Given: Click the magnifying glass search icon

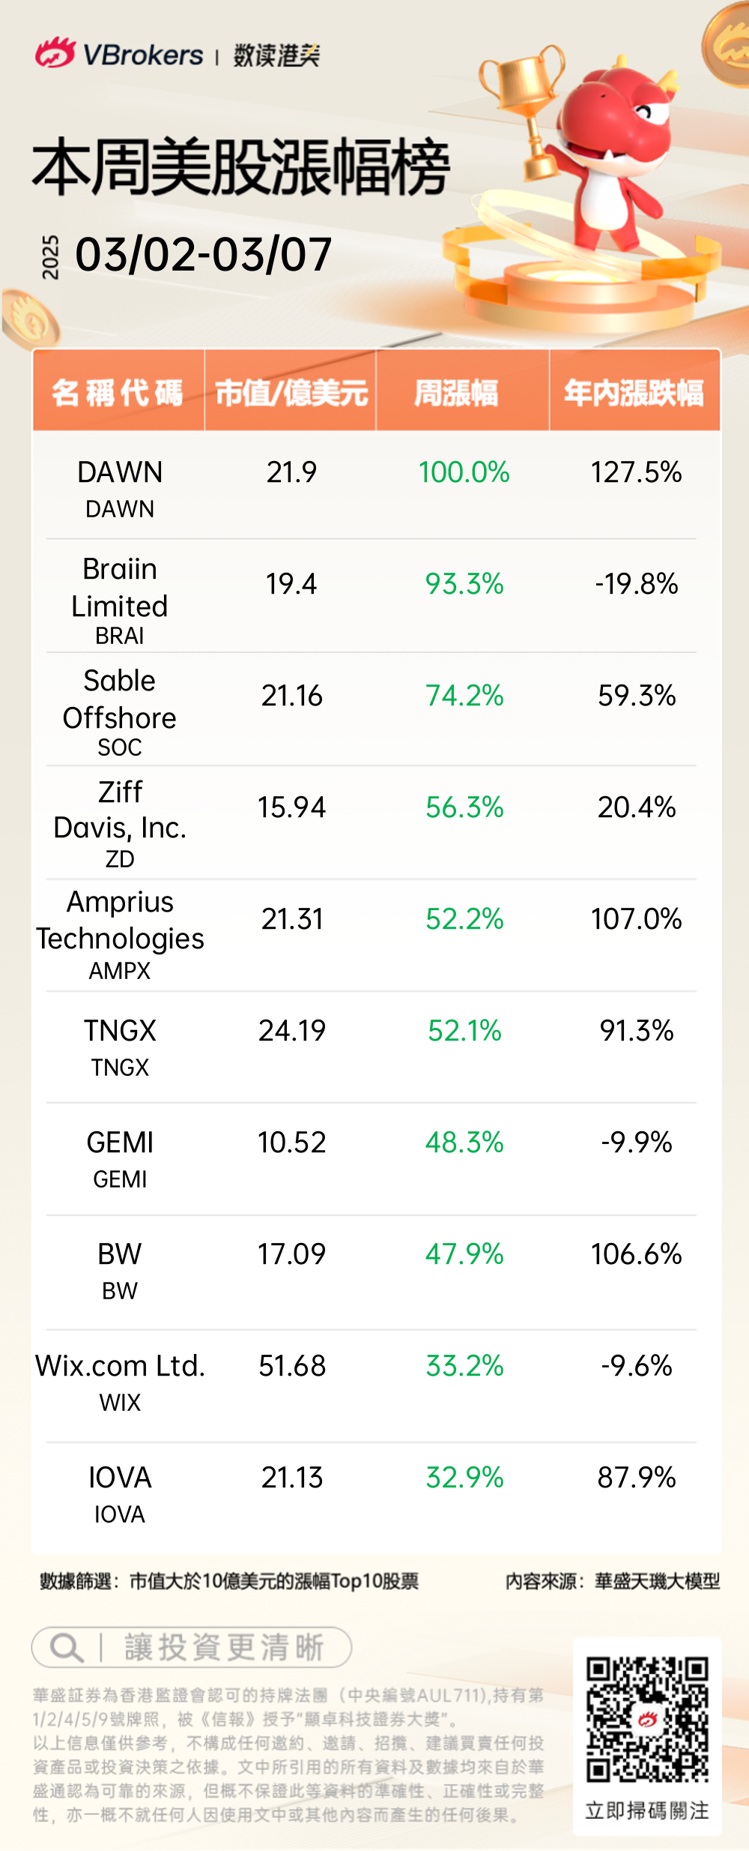Looking at the screenshot, I should [x=66, y=1647].
